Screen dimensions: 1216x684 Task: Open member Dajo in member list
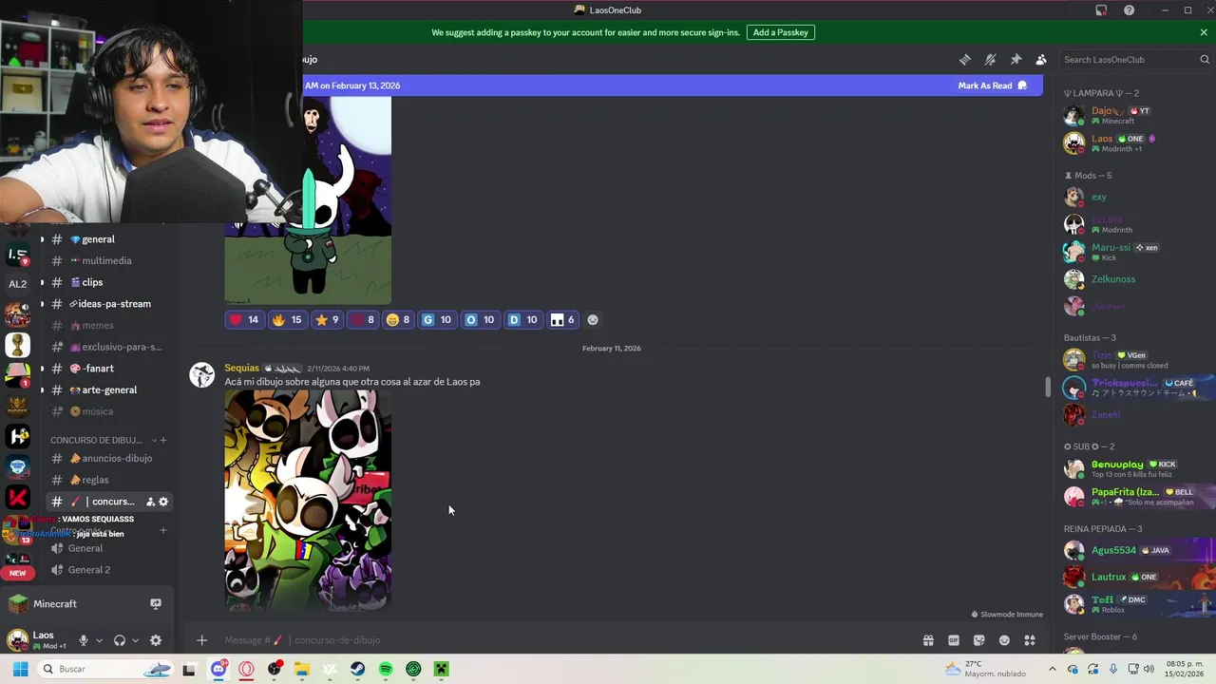click(1135, 116)
